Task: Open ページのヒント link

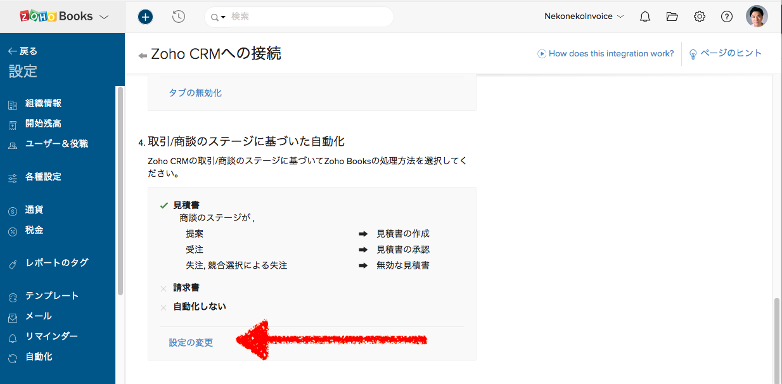Action: click(731, 53)
